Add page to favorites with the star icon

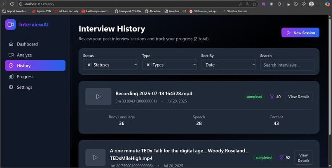point(254,4)
